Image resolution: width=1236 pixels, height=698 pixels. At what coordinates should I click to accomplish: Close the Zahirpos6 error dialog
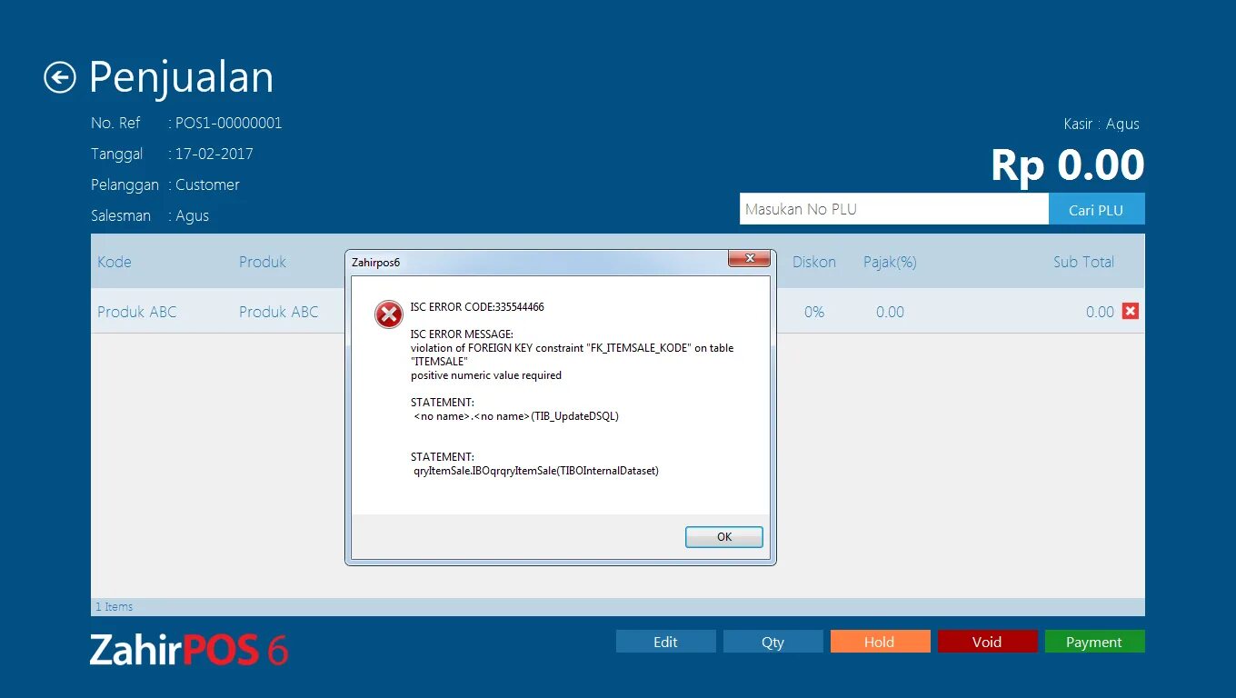pos(750,259)
